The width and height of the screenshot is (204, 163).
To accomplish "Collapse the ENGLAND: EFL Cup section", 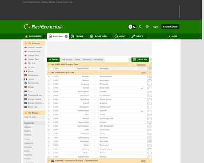I will tap(150, 72).
